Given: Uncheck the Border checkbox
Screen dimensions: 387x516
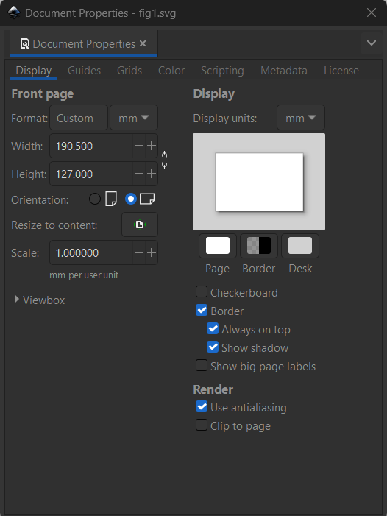Looking at the screenshot, I should click(x=202, y=311).
